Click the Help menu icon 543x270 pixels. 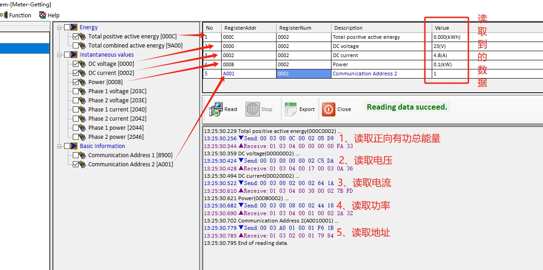(43, 15)
